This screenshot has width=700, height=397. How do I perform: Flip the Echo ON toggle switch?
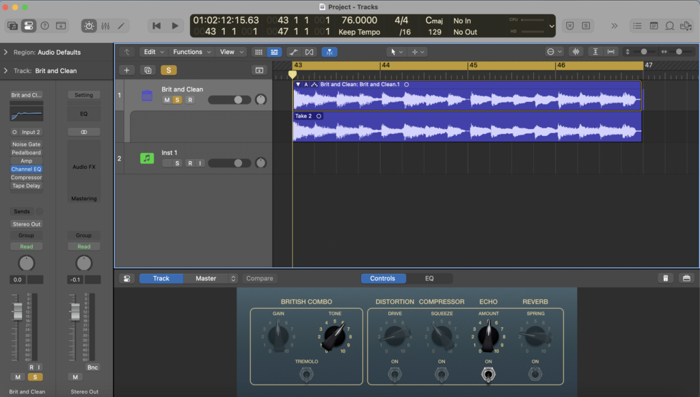pyautogui.click(x=488, y=374)
